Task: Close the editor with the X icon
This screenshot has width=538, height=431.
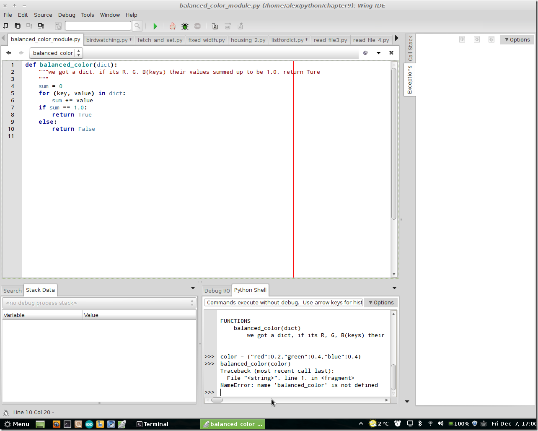Action: 391,53
